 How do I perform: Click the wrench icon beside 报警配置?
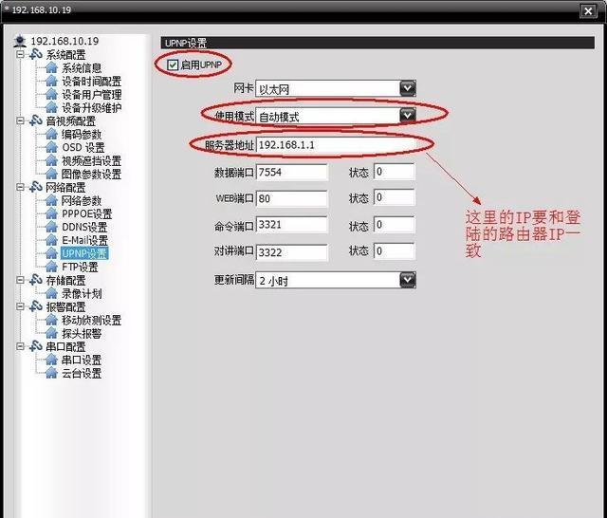pyautogui.click(x=36, y=306)
